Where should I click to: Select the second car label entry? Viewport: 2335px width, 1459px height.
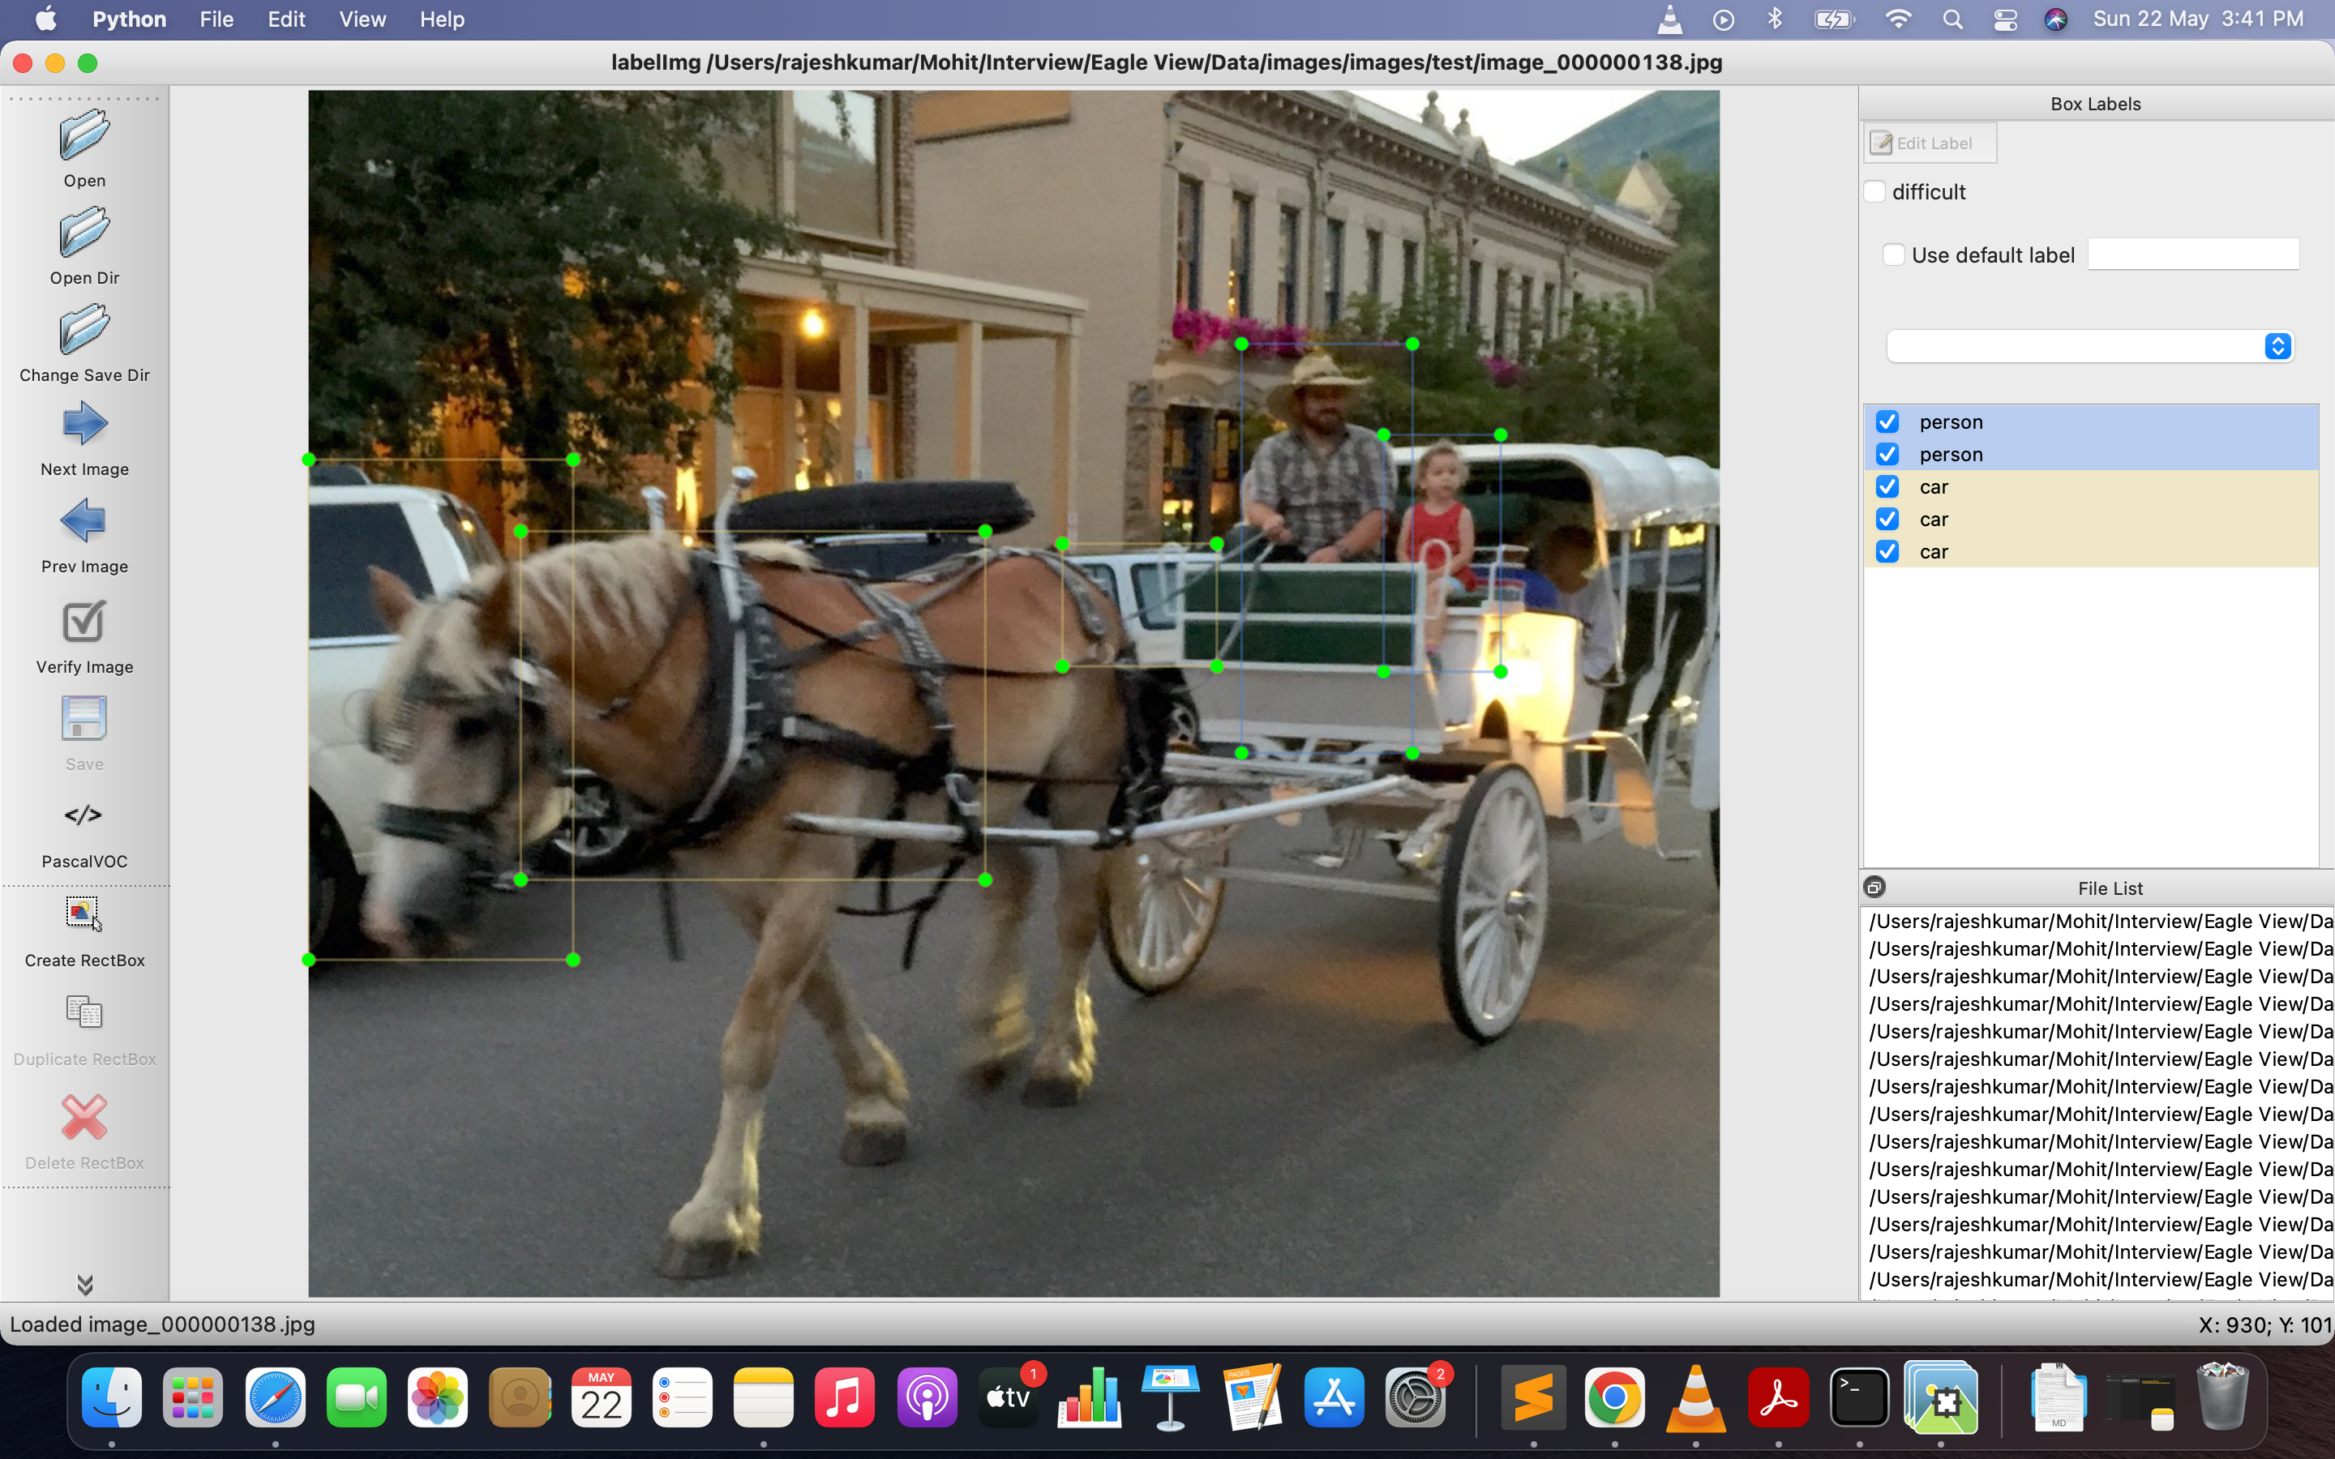click(1934, 519)
